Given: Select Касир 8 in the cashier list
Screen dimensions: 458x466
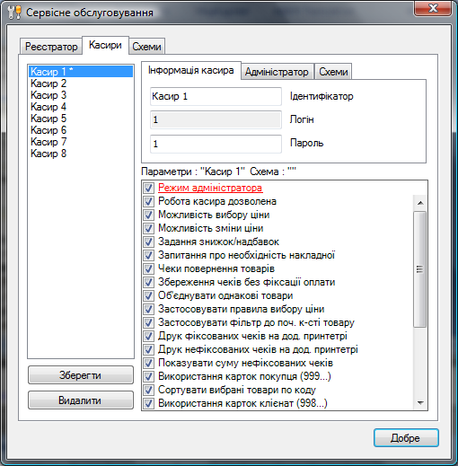Looking at the screenshot, I should [x=81, y=154].
